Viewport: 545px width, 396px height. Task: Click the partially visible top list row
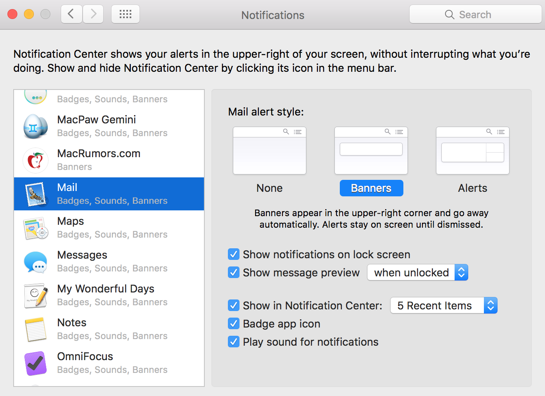(109, 99)
